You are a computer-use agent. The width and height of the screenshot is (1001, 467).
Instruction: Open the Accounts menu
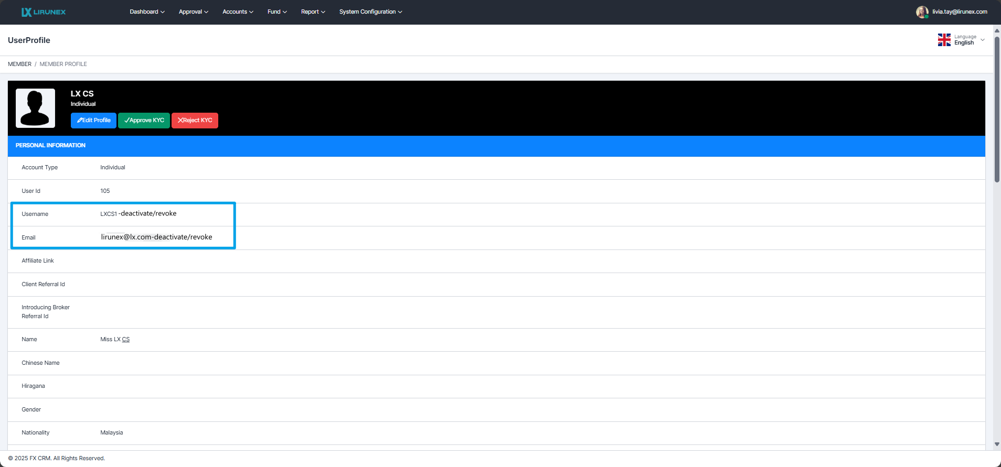(238, 12)
